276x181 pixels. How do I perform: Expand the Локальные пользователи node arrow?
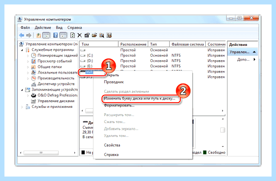tap(28, 73)
